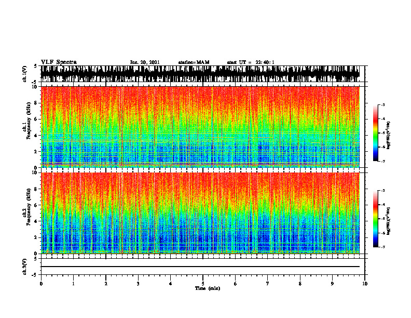
Task: Click the "ch.3(V)" waveform axis label
Action: click(x=25, y=267)
